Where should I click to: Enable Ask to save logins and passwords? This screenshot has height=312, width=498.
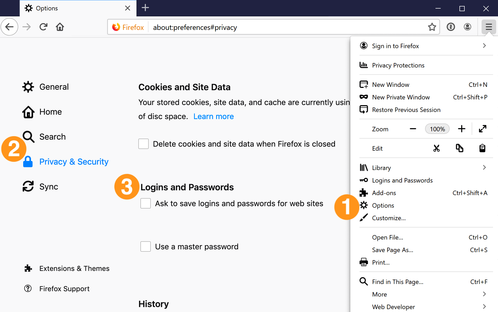click(x=145, y=203)
